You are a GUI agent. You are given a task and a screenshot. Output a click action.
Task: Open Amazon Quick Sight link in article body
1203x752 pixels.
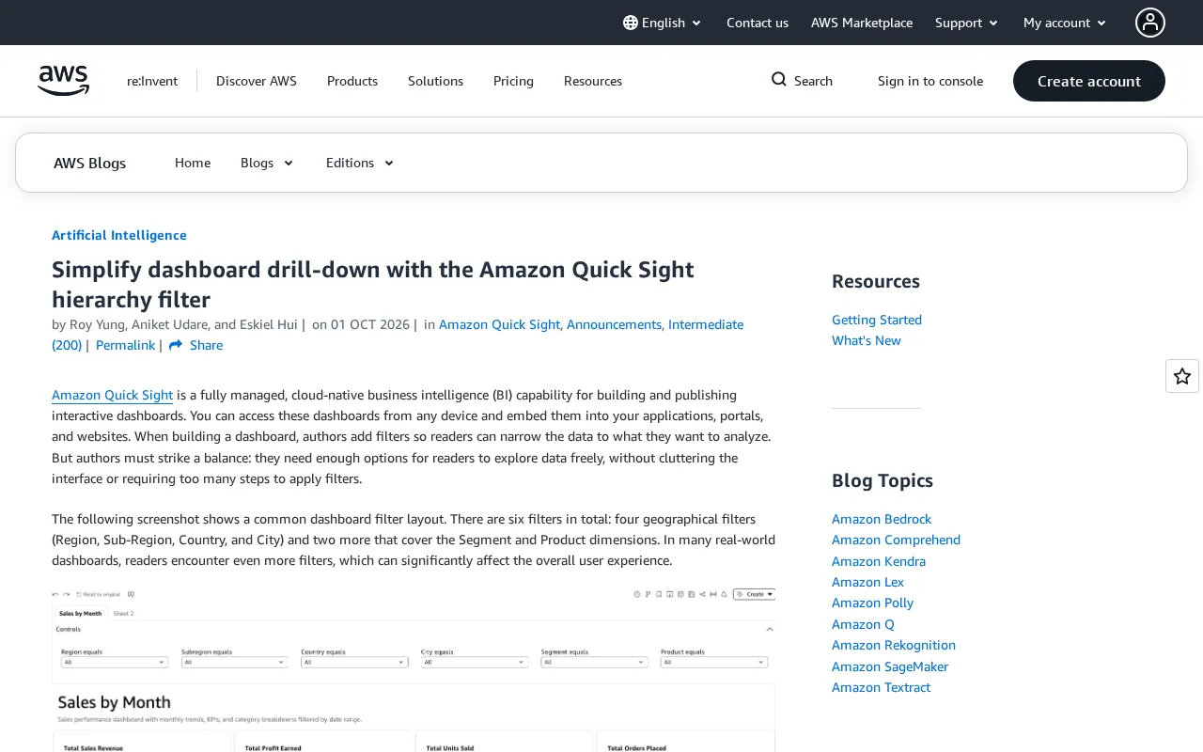pyautogui.click(x=112, y=395)
